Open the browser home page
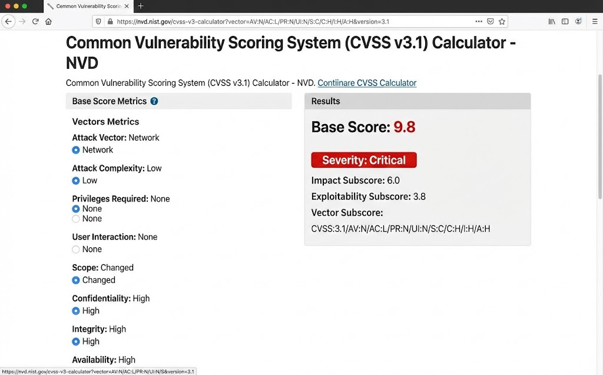The image size is (603, 375). tap(49, 21)
